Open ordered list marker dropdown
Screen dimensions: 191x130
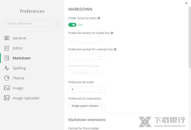pos(86,57)
